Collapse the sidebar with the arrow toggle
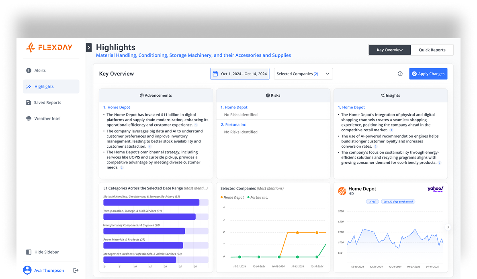477x279 pixels. click(89, 48)
